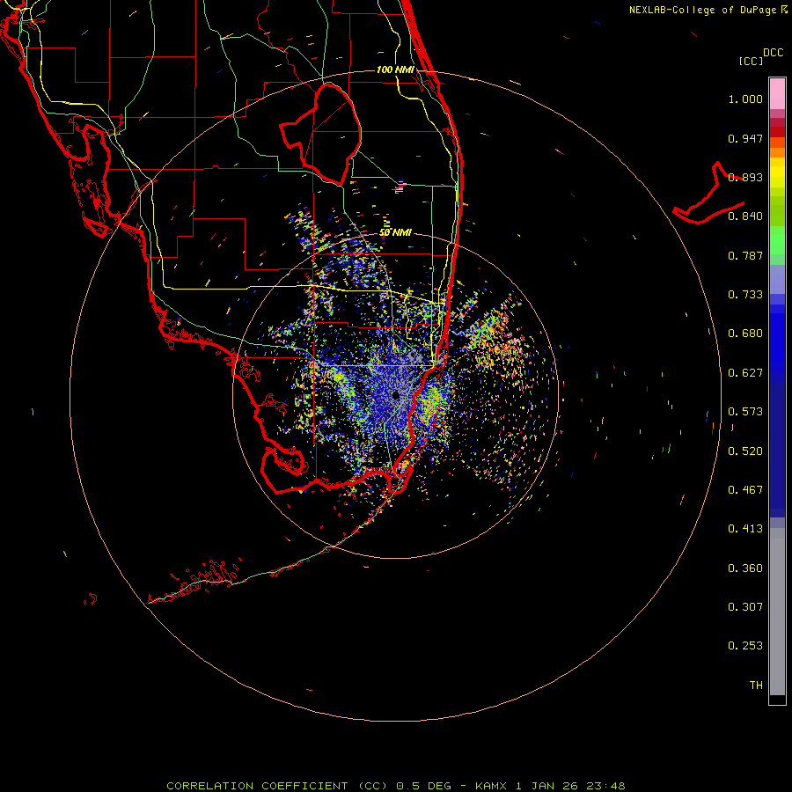The image size is (792, 792).
Task: Pick the orange segment of the color scale
Action: point(777,152)
